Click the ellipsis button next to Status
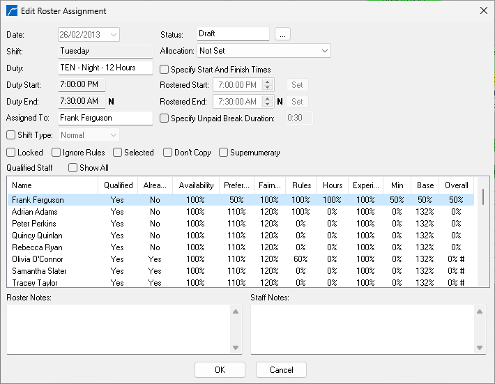The image size is (495, 384). (x=282, y=34)
